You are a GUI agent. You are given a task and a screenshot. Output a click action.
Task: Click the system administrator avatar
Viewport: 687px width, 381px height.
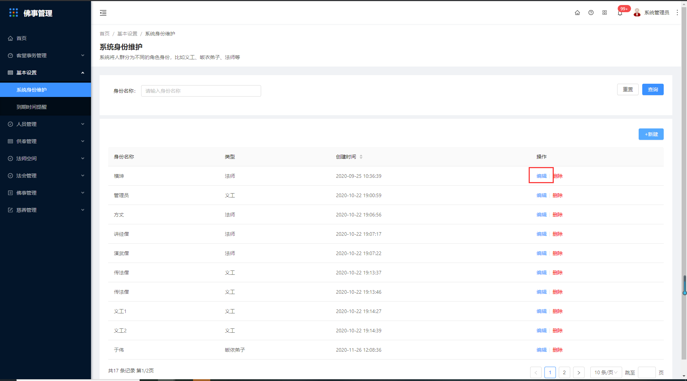click(637, 13)
